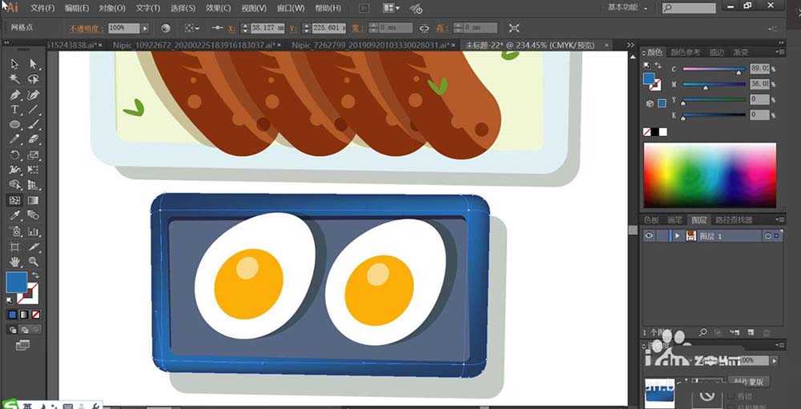Image resolution: width=801 pixels, height=409 pixels.
Task: Set the None mode button below fill swatch
Action: [36, 315]
